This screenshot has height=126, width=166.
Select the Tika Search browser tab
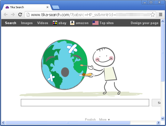tap(25, 7)
